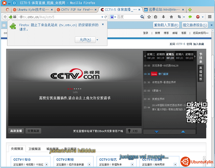Click play icon in CCTV-3 综艺 card
Screen dimensions: 215x168
(x=132, y=164)
